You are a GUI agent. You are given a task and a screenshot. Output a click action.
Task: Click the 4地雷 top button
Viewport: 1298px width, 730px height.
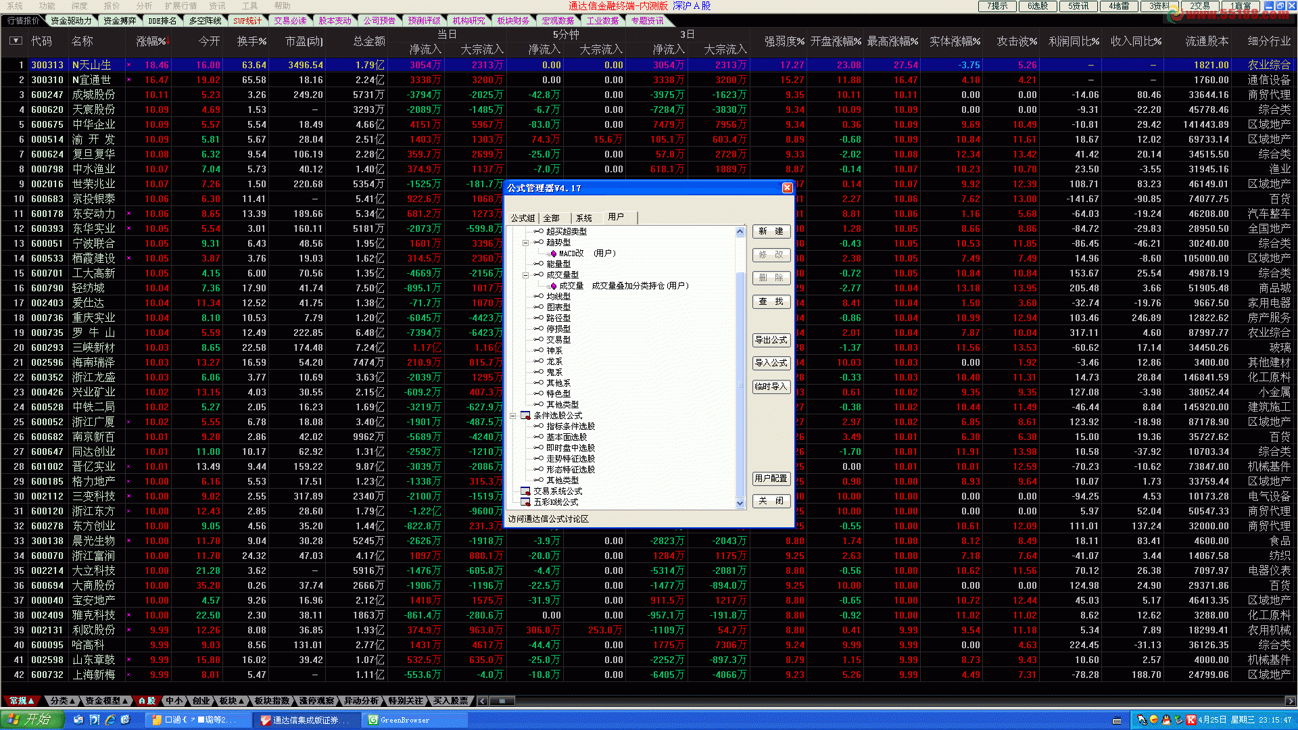tap(1118, 6)
